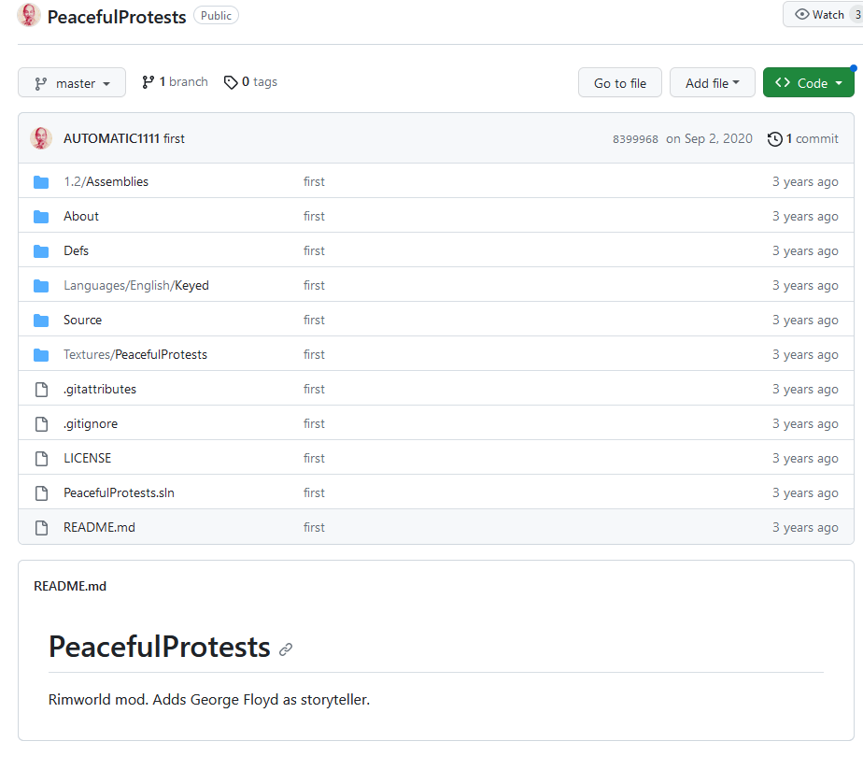
Task: Click the branch icon next to '1 branch'
Action: point(149,82)
